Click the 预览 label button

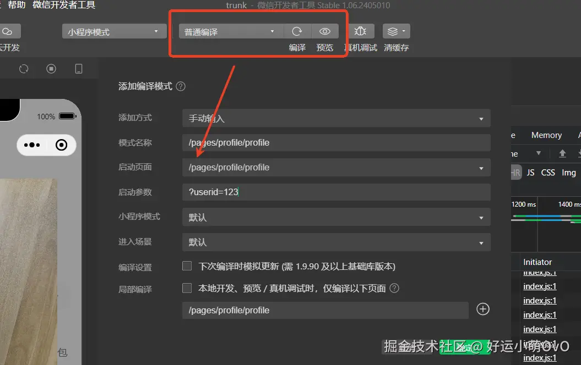click(x=325, y=48)
